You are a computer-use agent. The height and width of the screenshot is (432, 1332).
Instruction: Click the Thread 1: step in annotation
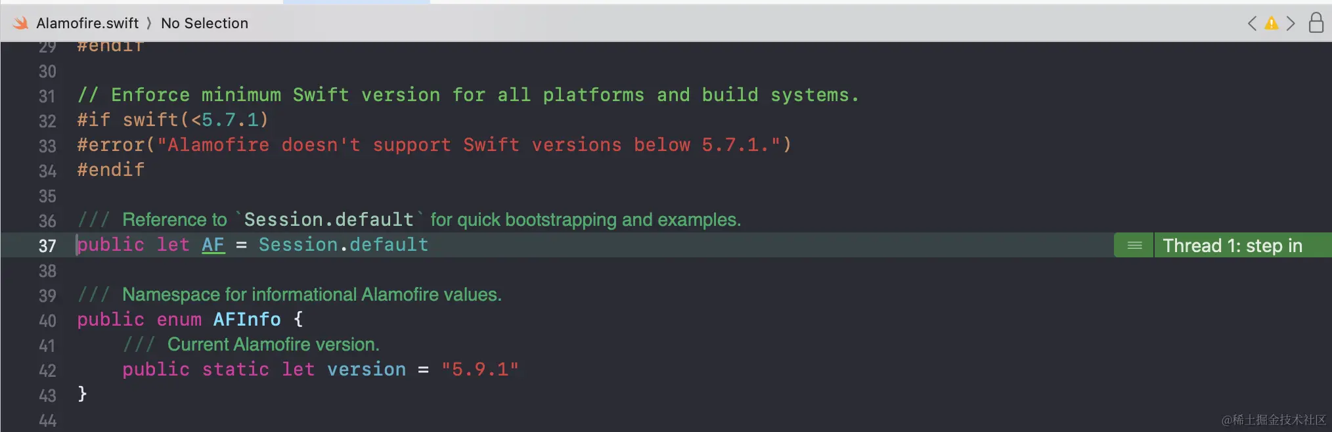(1232, 246)
